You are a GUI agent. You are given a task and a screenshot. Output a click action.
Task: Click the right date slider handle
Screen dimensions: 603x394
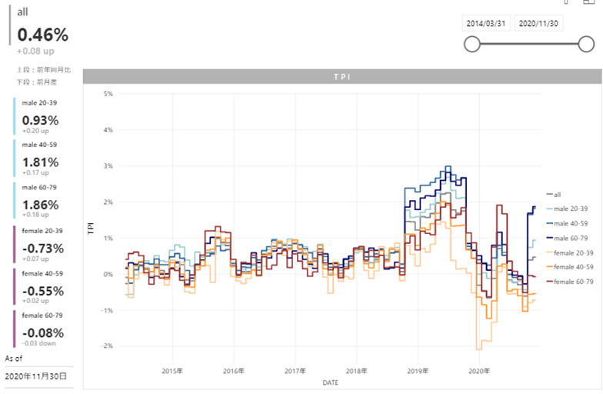tap(585, 45)
